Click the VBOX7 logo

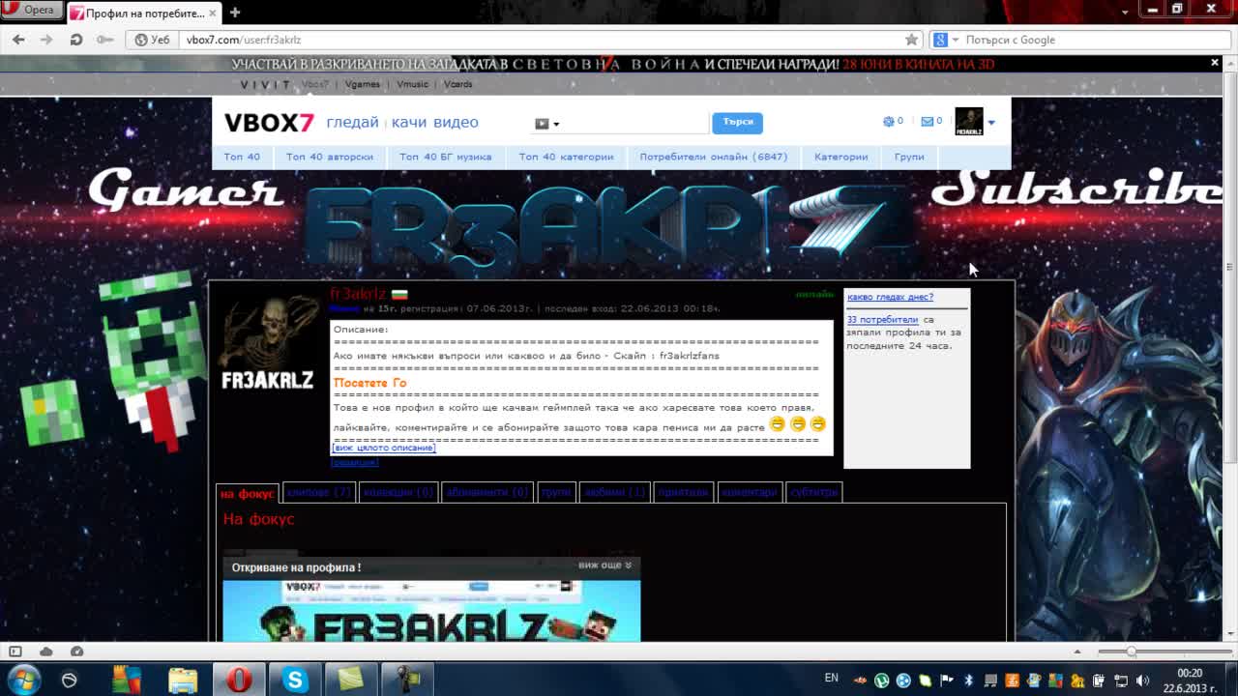[269, 123]
